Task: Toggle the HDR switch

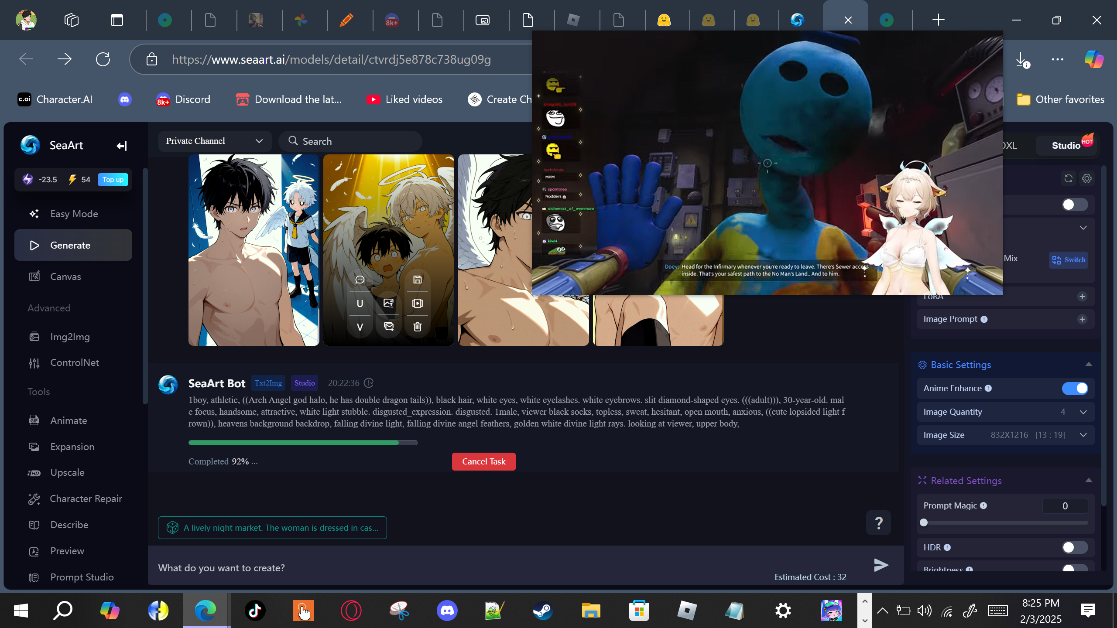Action: pos(1075,547)
